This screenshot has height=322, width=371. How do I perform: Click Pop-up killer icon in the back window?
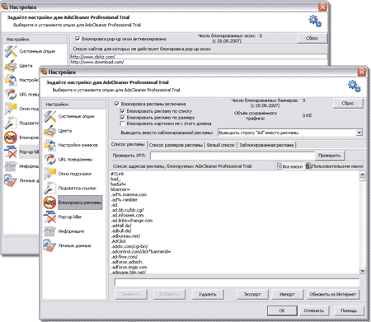11,152
